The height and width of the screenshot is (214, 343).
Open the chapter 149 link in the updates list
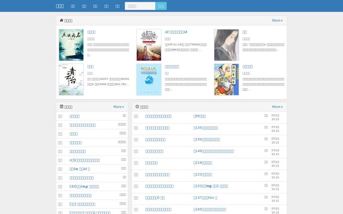tap(214, 151)
